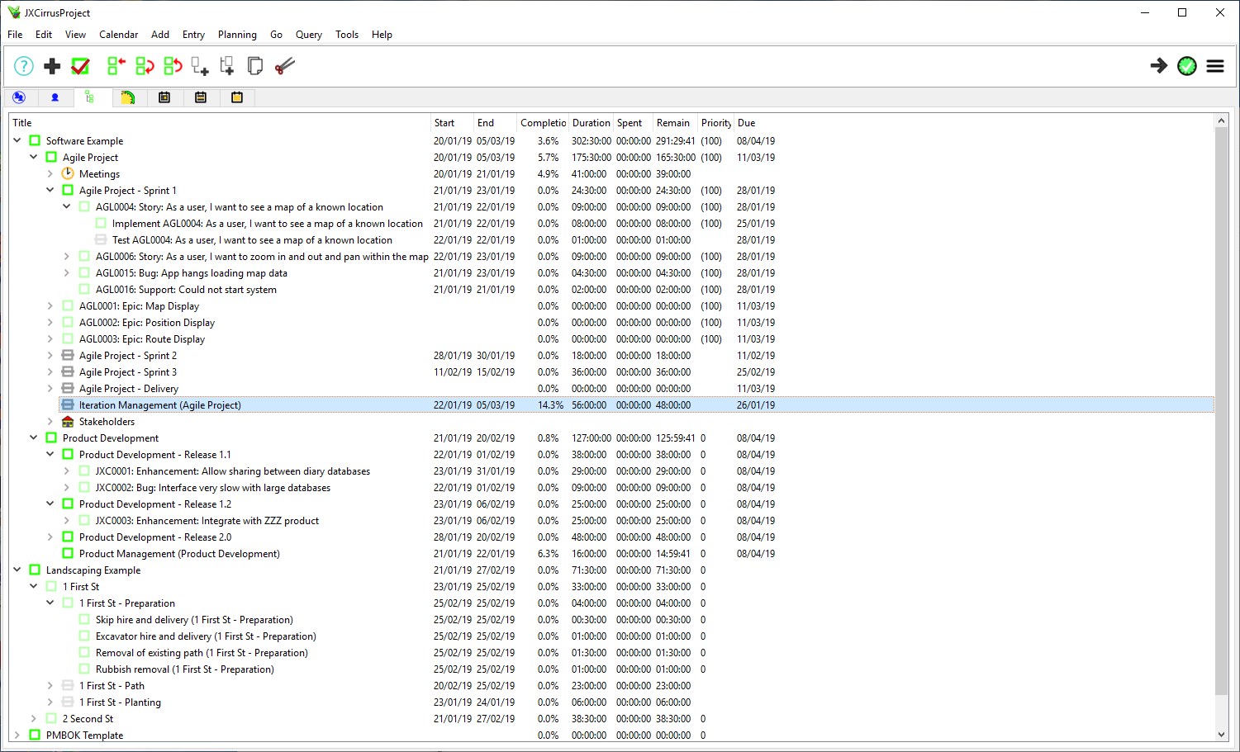Screen dimensions: 1240x752
Task: Toggle checkbox for Skip hire and delivery
Action: (x=84, y=620)
